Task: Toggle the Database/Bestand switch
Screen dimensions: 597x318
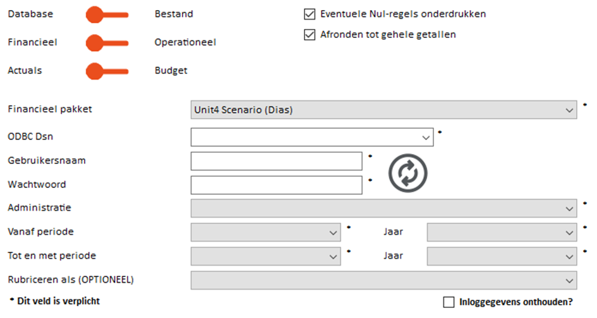Action: (x=106, y=14)
